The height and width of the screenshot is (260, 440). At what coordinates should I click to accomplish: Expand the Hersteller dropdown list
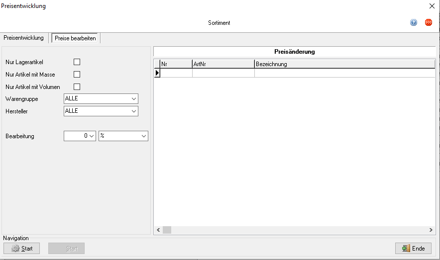pyautogui.click(x=134, y=111)
